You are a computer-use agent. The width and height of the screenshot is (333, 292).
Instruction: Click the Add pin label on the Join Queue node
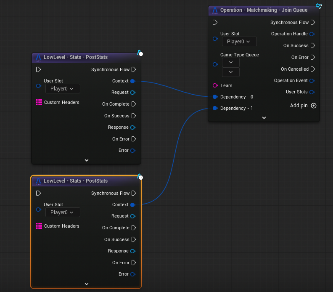click(299, 106)
